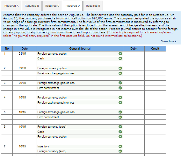Image resolution: width=181 pixels, height=156 pixels.
Task: Open Foreign exchange gain or loss field in entry 5
Action: tap(80, 112)
